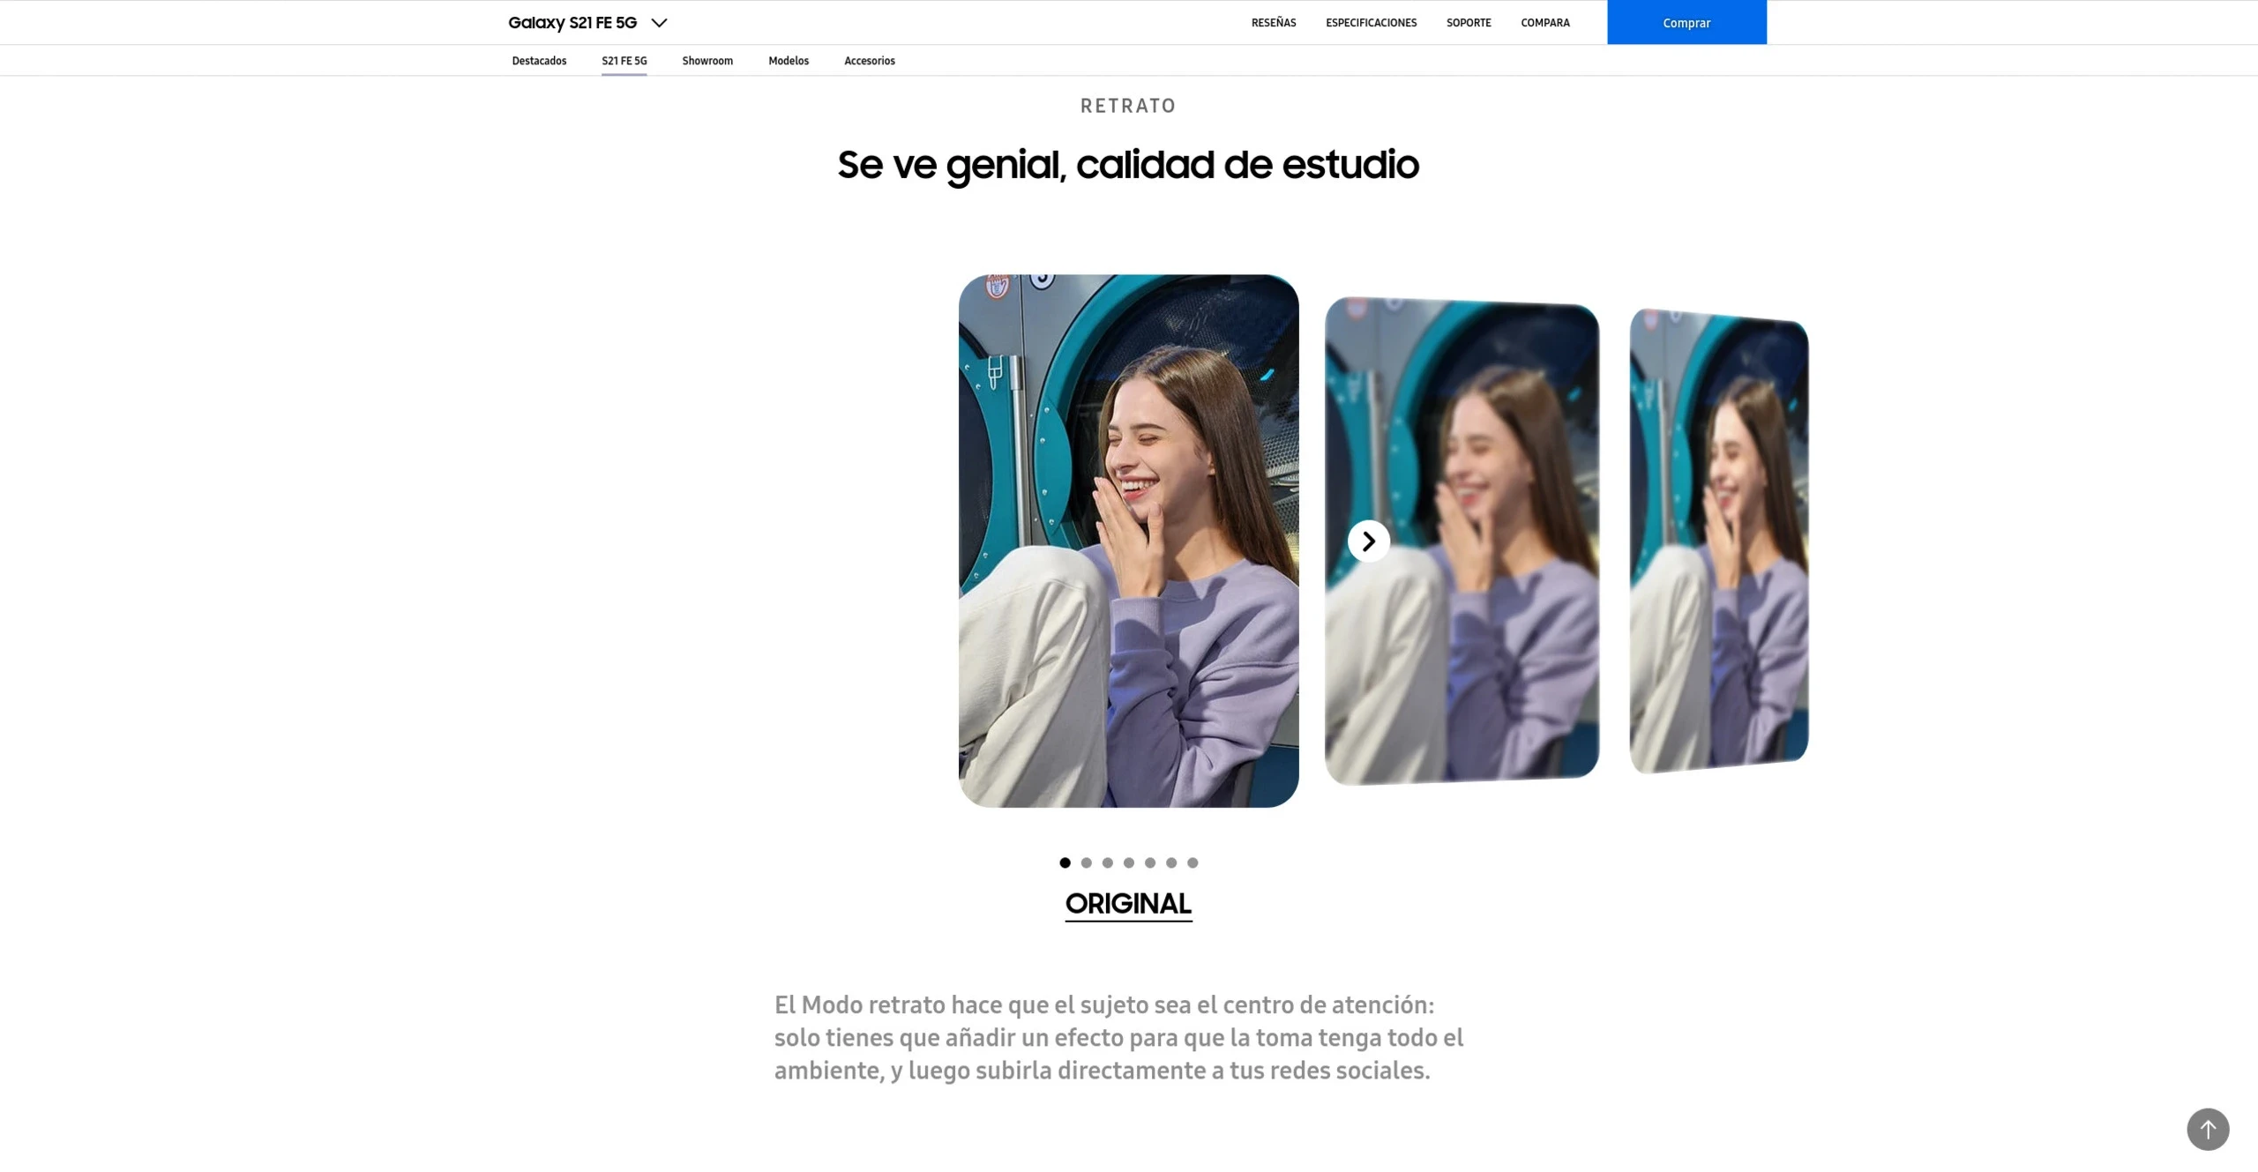
Task: Select the second carousel pagination dot
Action: [x=1086, y=862]
